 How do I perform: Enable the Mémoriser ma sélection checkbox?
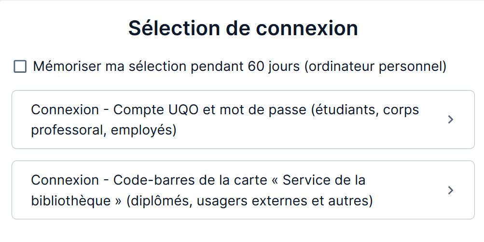[20, 67]
